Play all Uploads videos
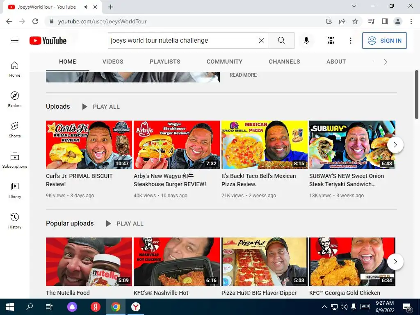Image resolution: width=420 pixels, height=315 pixels. [101, 107]
